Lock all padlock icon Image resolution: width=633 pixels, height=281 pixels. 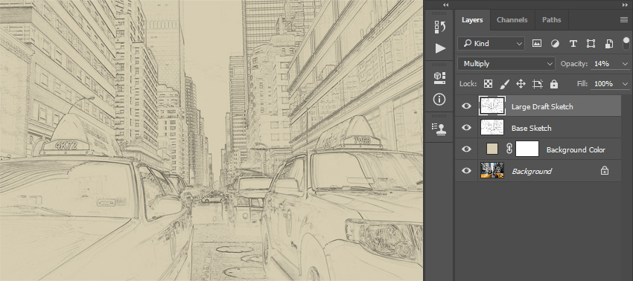(554, 84)
